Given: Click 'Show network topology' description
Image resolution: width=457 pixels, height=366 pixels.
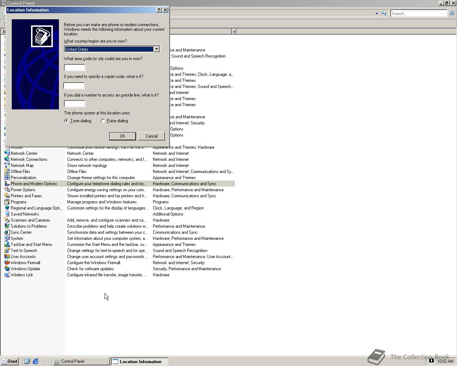Looking at the screenshot, I should 87,165.
